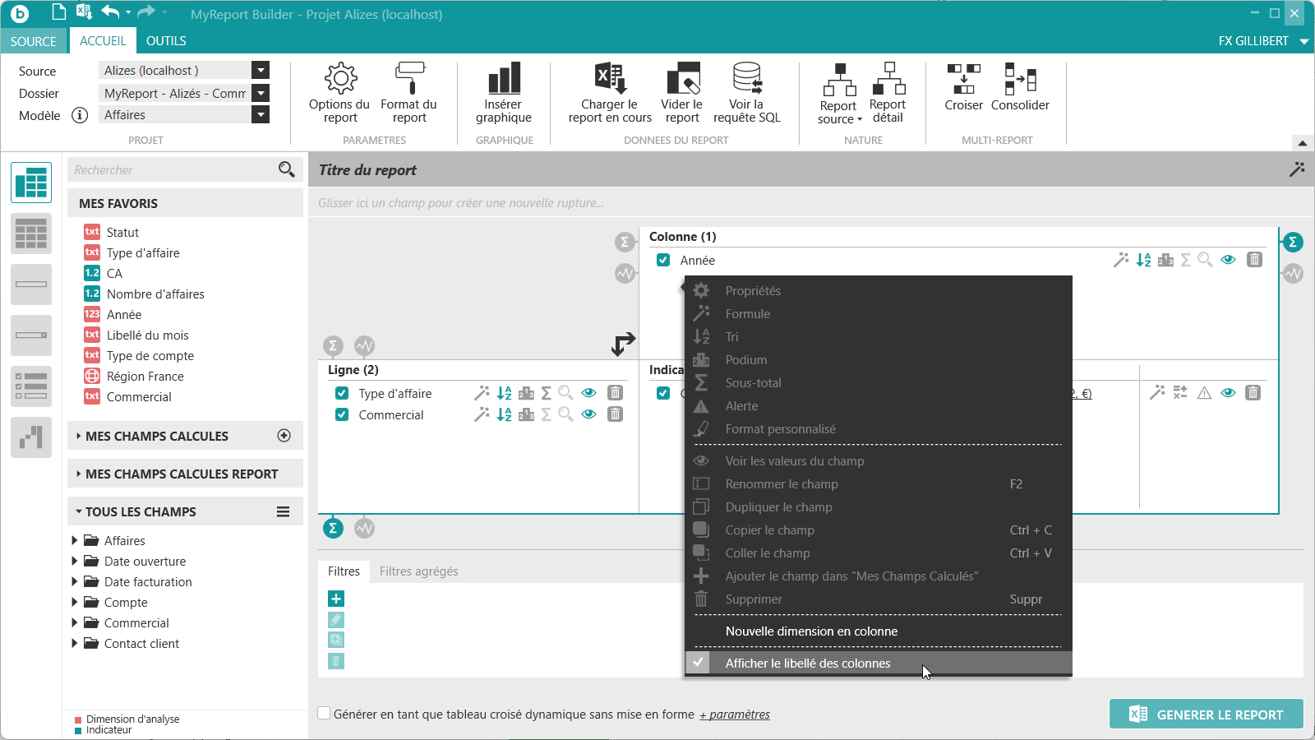
Task: Click the Consolider icon
Action: click(1020, 79)
